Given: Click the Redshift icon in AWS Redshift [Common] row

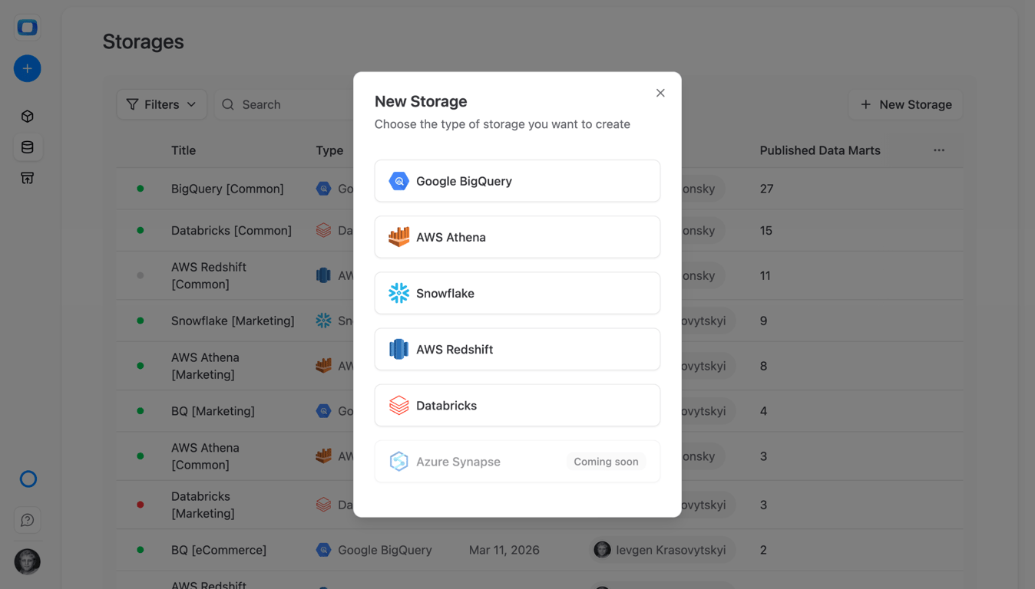Looking at the screenshot, I should [x=324, y=275].
